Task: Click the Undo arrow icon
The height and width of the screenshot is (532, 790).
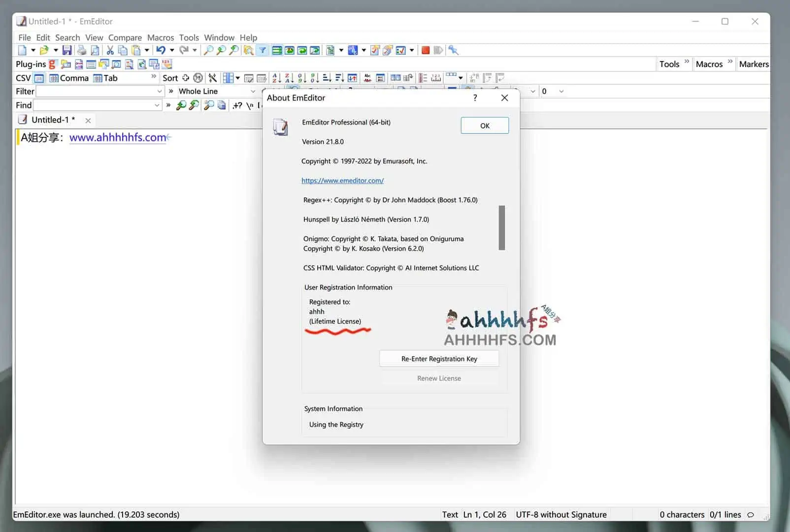Action: coord(161,50)
